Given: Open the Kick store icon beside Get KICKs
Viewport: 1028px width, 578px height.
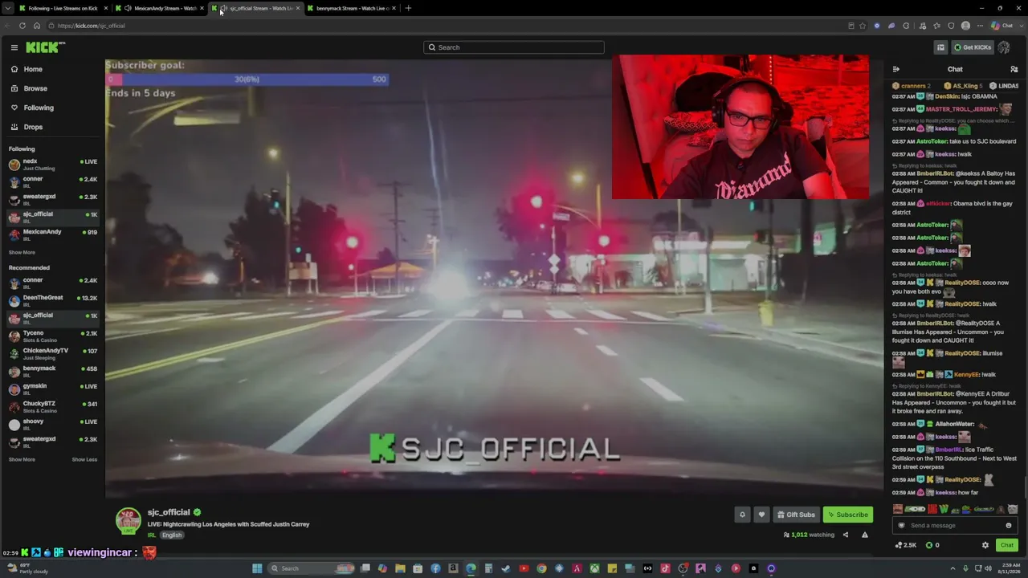Looking at the screenshot, I should pyautogui.click(x=940, y=47).
